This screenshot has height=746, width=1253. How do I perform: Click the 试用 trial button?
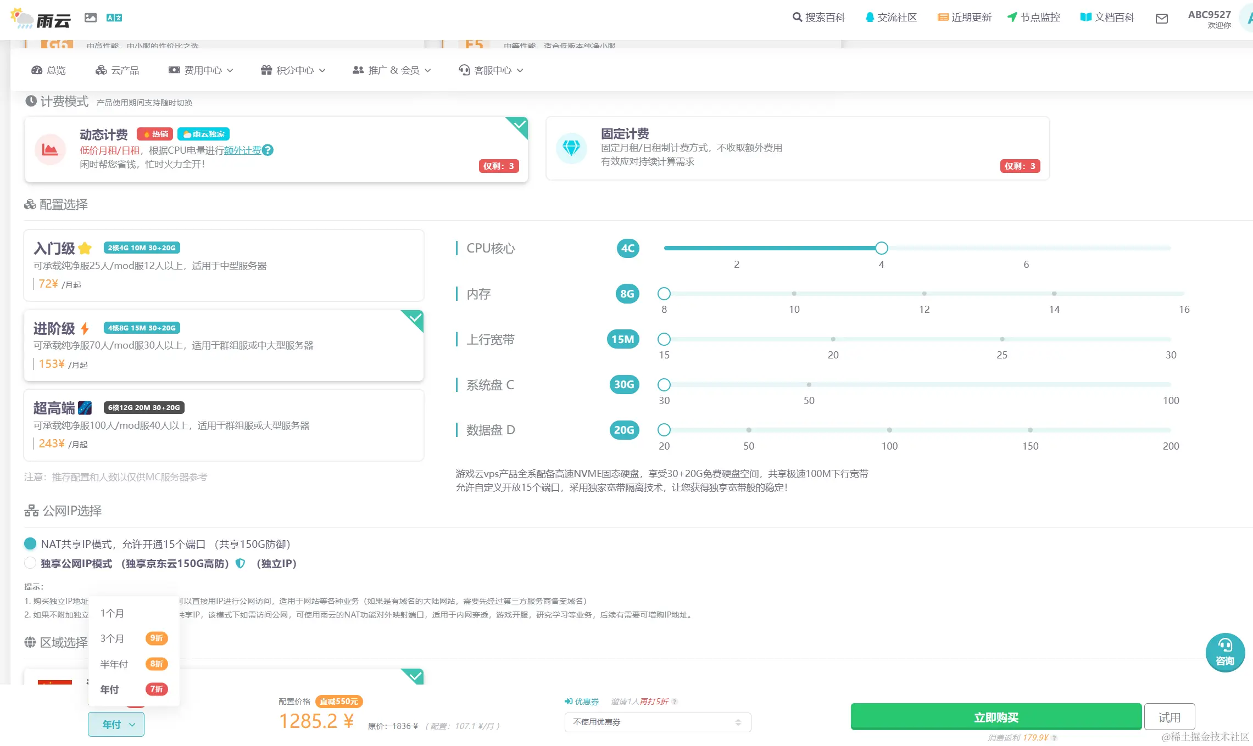point(1169,717)
